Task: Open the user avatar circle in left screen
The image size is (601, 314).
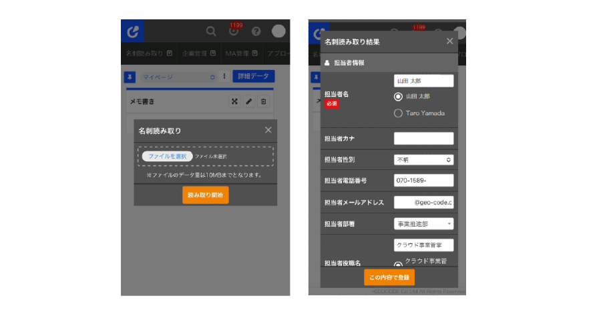Action: tap(278, 31)
